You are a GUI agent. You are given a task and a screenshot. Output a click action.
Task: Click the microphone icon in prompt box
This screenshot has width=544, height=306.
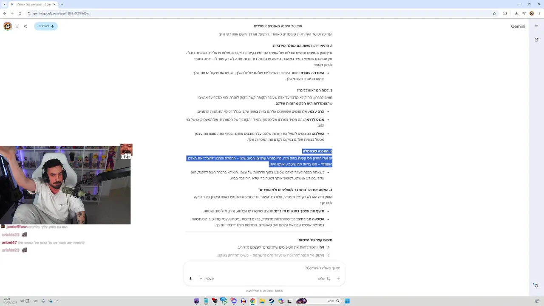point(190,279)
